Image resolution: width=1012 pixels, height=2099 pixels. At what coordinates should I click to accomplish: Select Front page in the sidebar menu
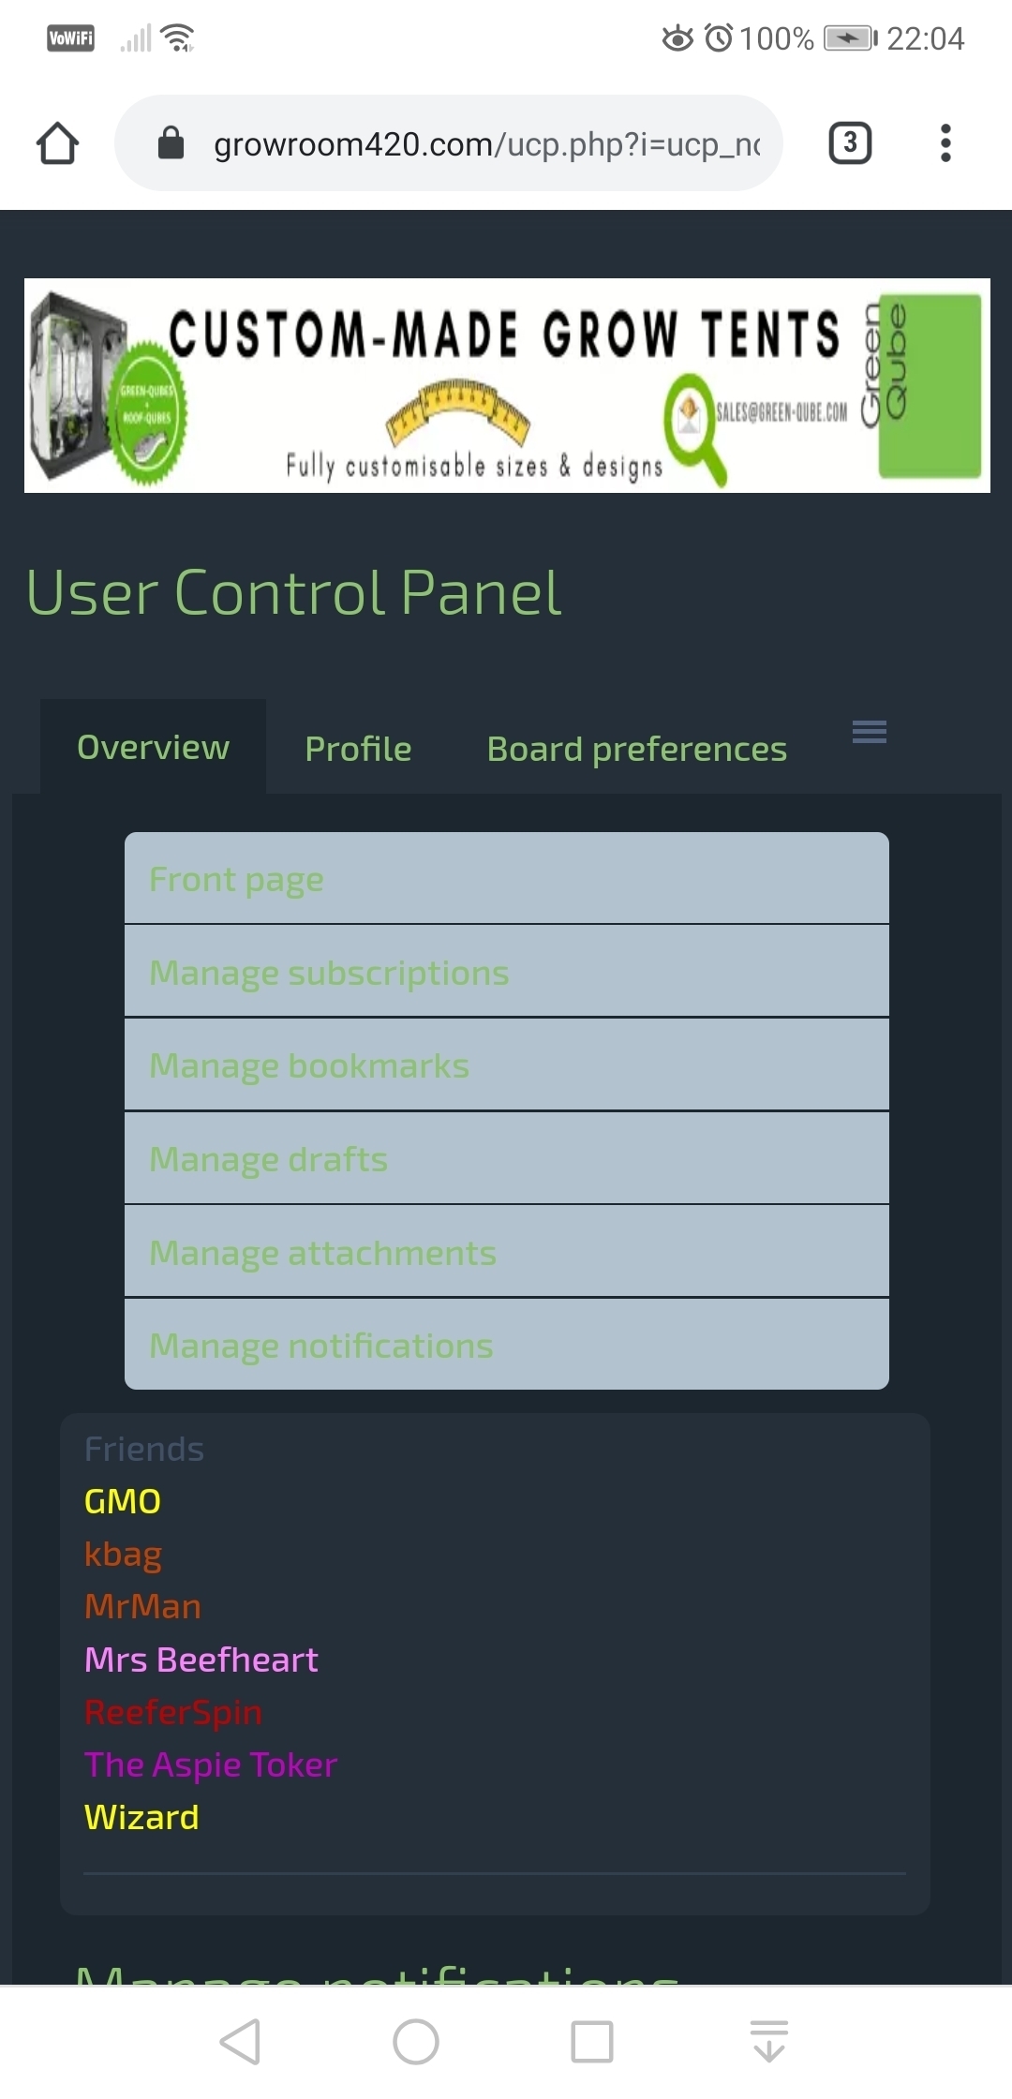click(x=236, y=879)
